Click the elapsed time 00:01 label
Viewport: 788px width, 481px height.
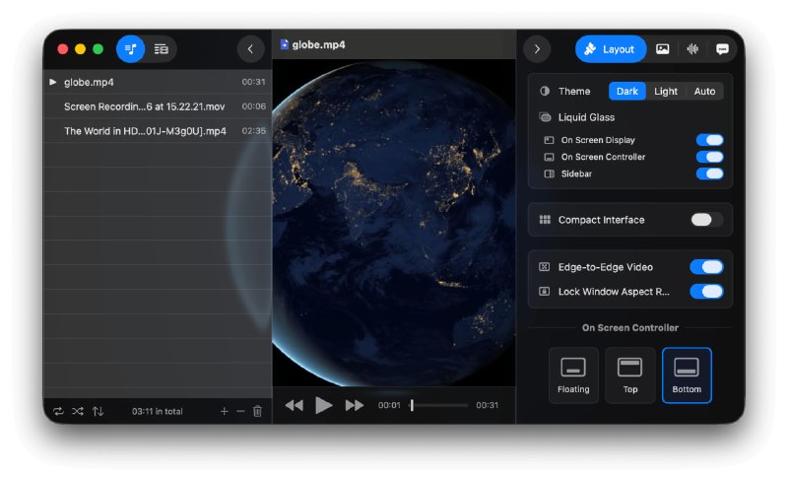(x=389, y=405)
